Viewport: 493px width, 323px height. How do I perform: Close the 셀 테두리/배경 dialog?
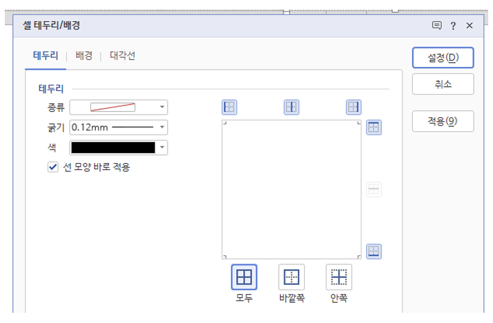[x=470, y=25]
